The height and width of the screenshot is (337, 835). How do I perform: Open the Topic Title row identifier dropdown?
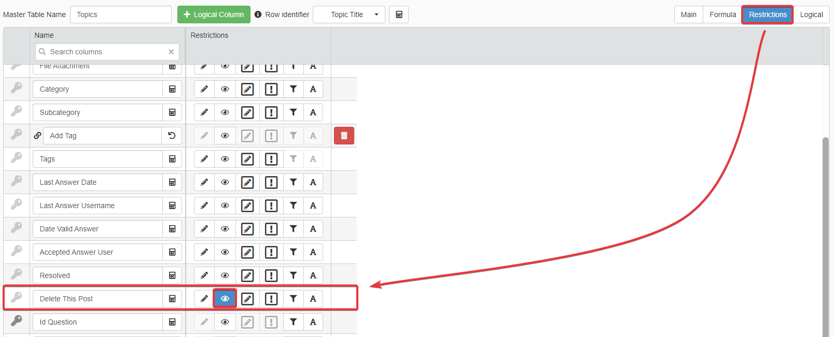coord(349,14)
